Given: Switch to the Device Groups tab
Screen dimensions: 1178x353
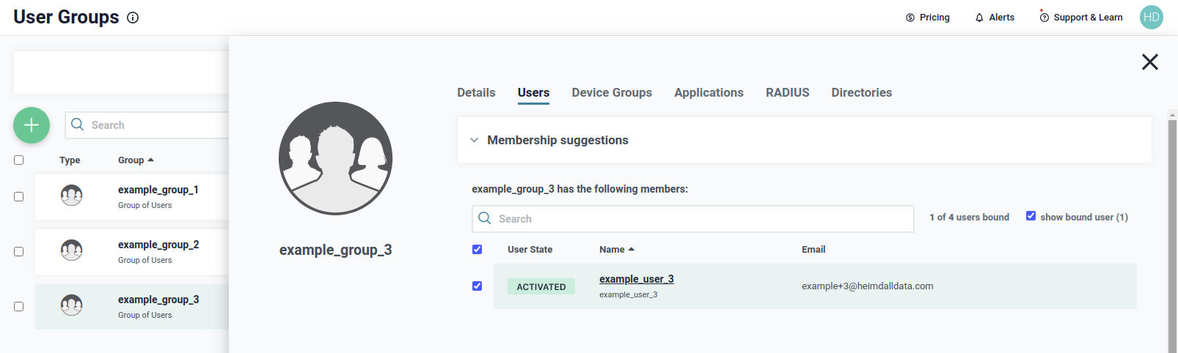Looking at the screenshot, I should pos(612,93).
